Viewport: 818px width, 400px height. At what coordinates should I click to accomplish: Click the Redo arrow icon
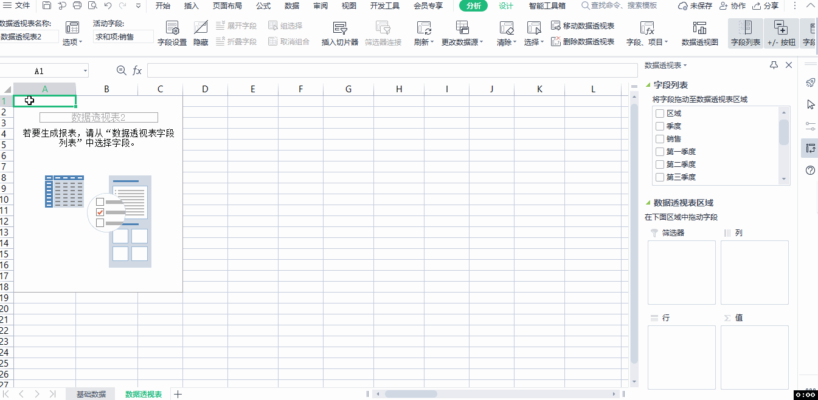123,6
